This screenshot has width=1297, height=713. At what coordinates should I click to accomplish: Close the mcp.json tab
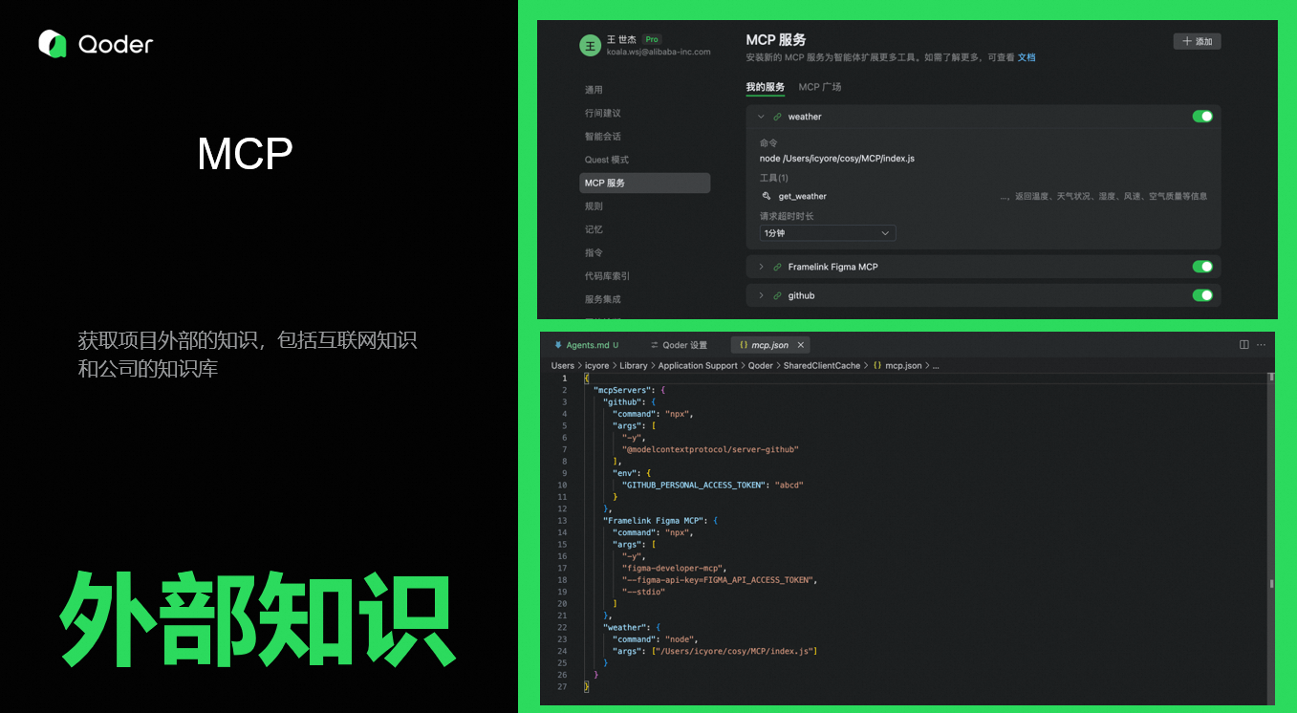pyautogui.click(x=801, y=345)
